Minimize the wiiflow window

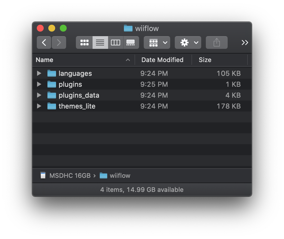52,28
